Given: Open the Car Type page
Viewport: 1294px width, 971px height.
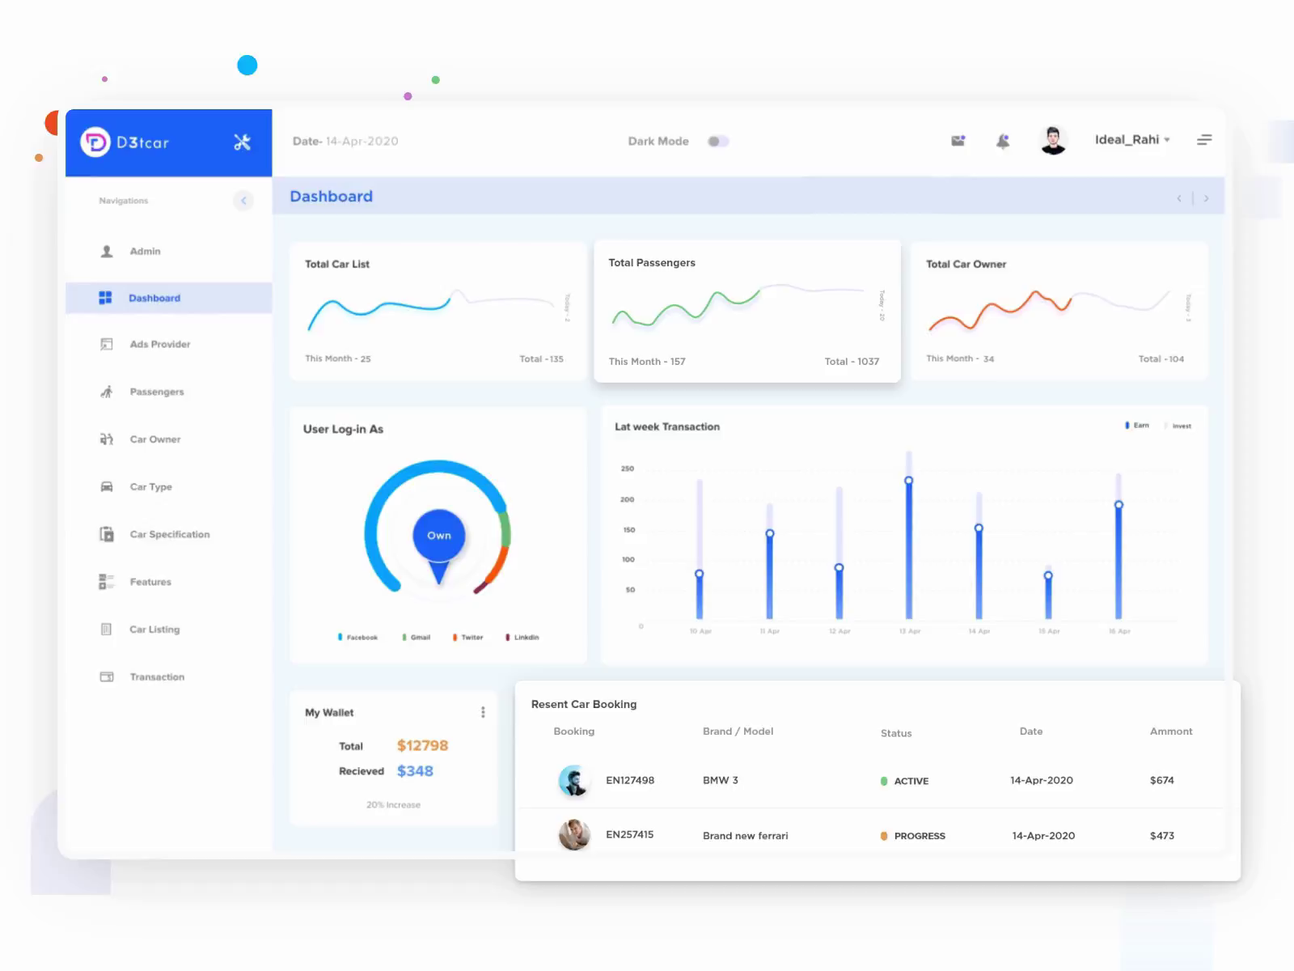Looking at the screenshot, I should pos(150,486).
